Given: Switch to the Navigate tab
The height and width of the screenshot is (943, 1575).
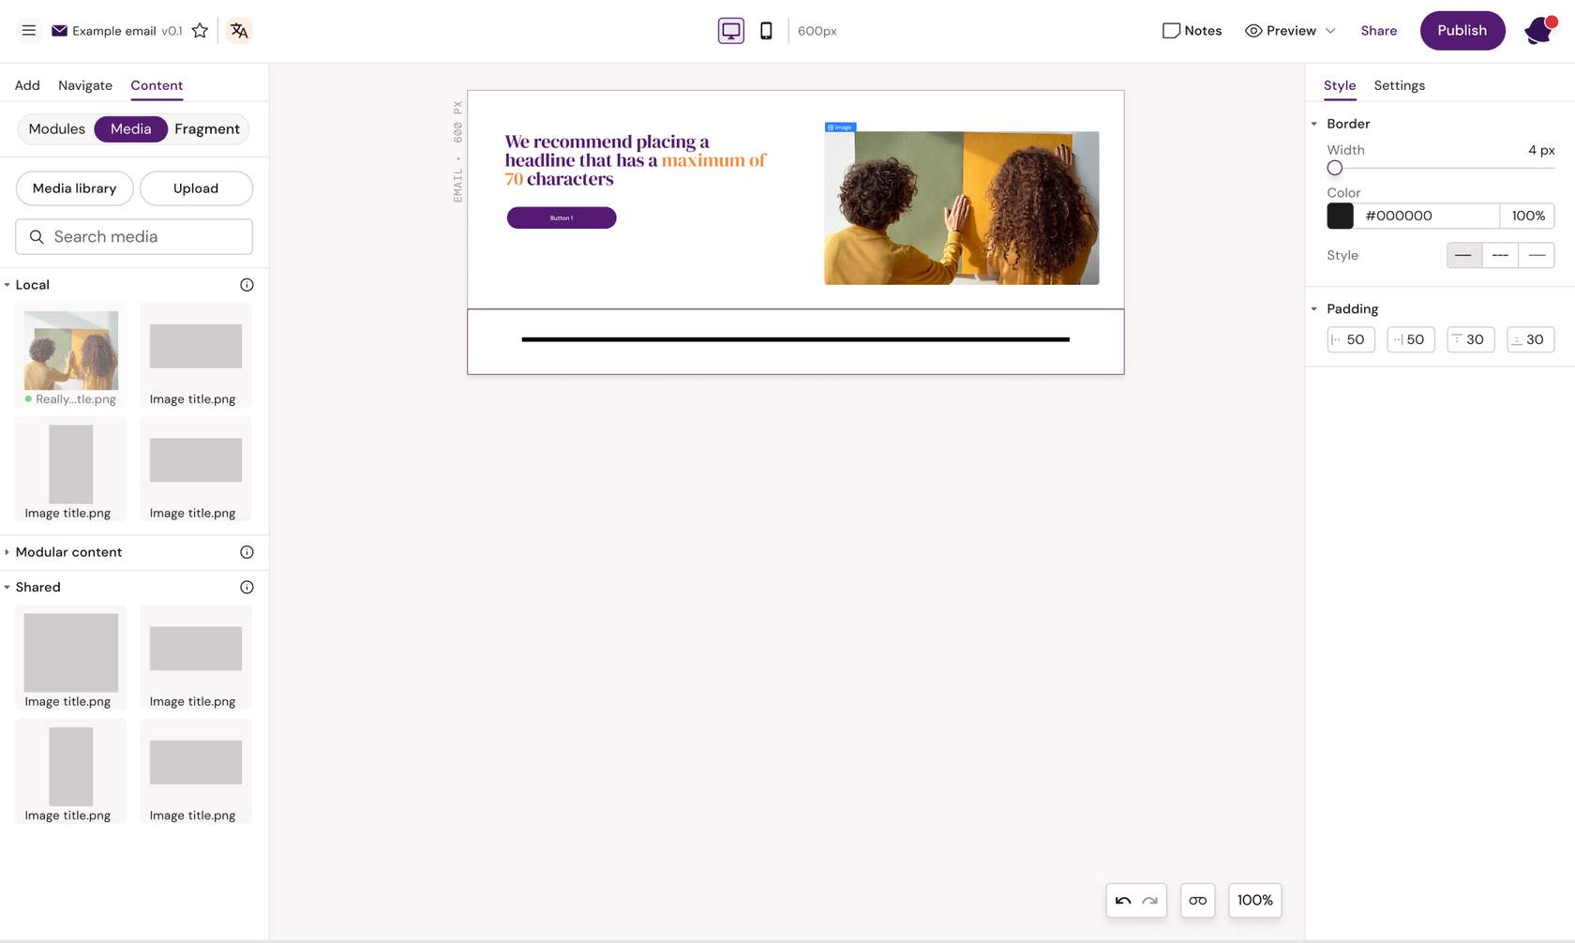Looking at the screenshot, I should pos(85,85).
